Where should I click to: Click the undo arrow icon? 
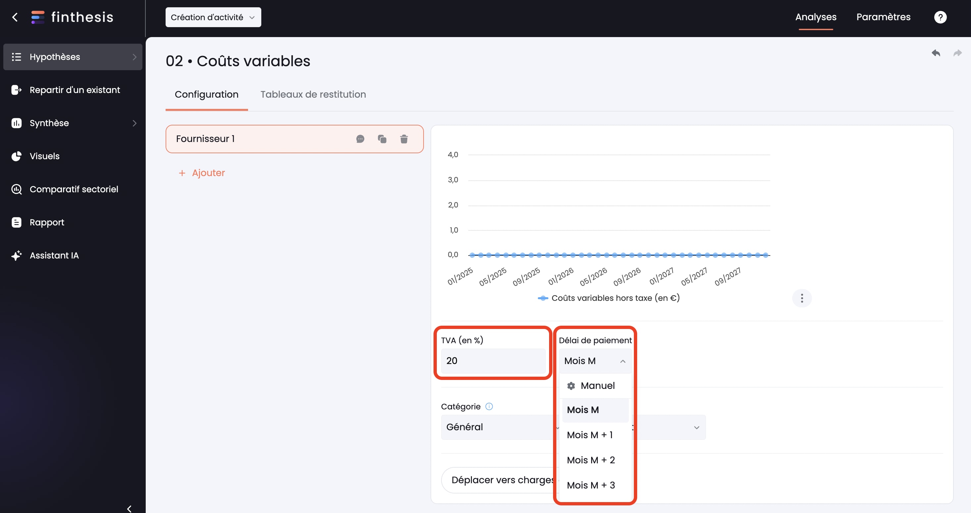click(x=936, y=53)
